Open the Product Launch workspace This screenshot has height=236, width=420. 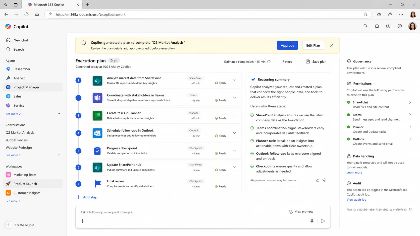tap(33, 184)
